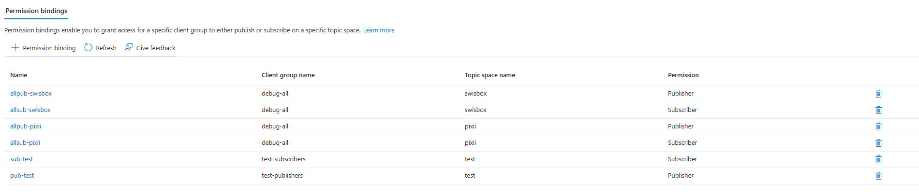Add a new Permission binding
Image resolution: width=919 pixels, height=196 pixels.
point(43,48)
